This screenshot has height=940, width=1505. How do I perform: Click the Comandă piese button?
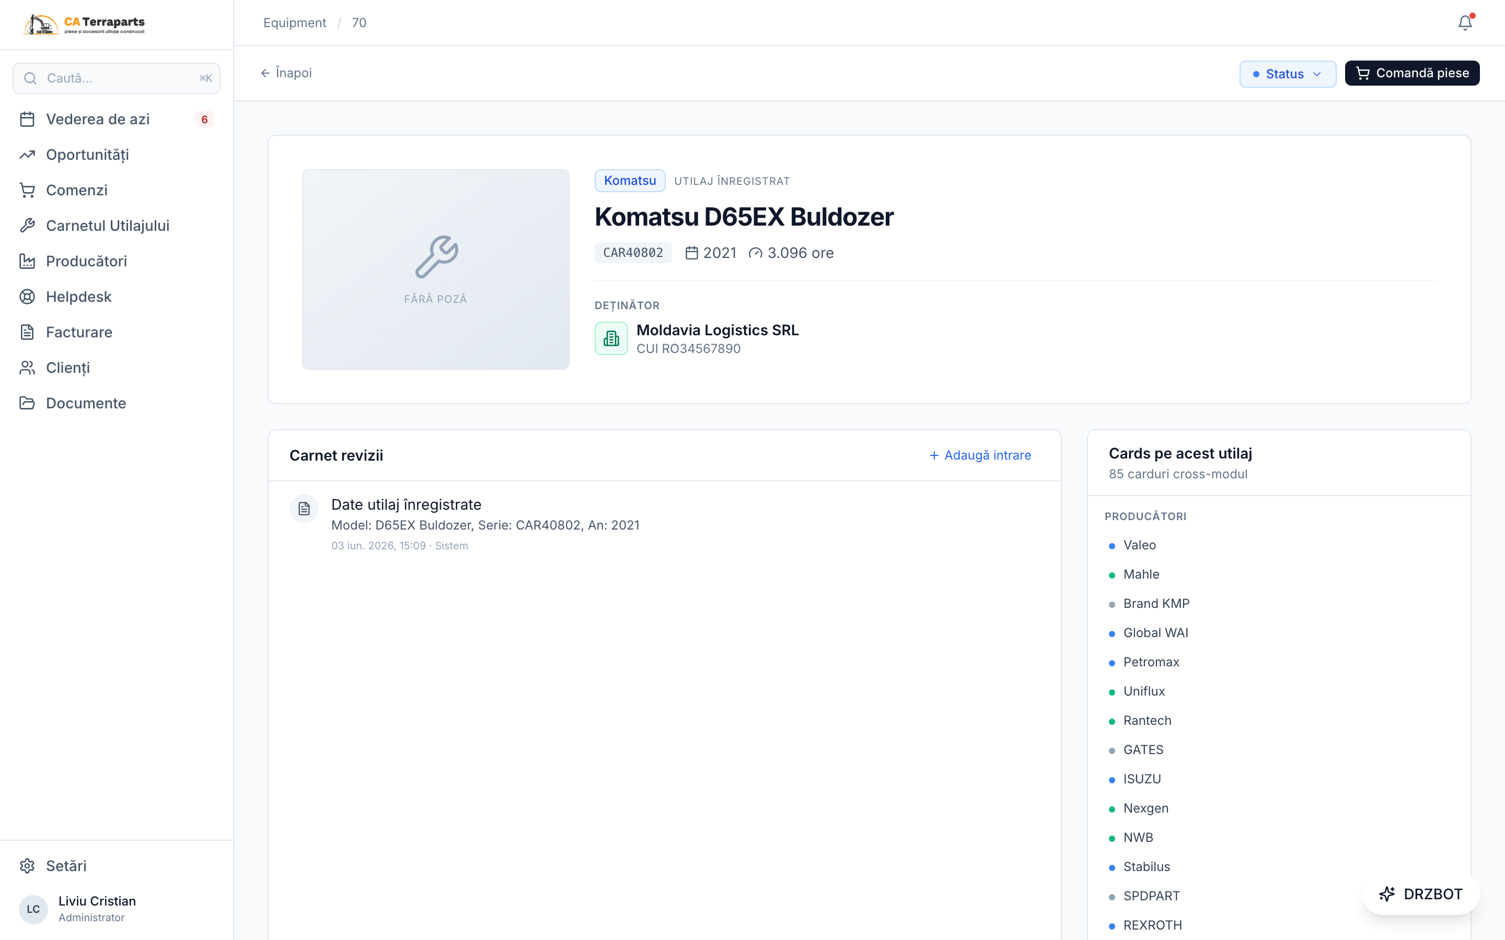1411,73
